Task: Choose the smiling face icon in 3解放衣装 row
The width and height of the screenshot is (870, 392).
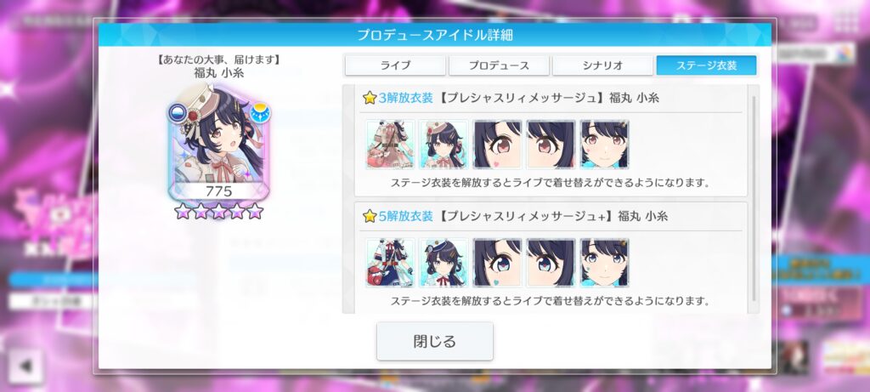Action: coord(605,145)
